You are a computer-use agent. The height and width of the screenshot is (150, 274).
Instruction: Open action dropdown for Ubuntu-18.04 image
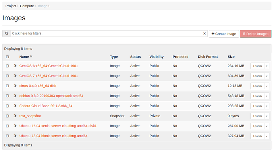coord(267,136)
